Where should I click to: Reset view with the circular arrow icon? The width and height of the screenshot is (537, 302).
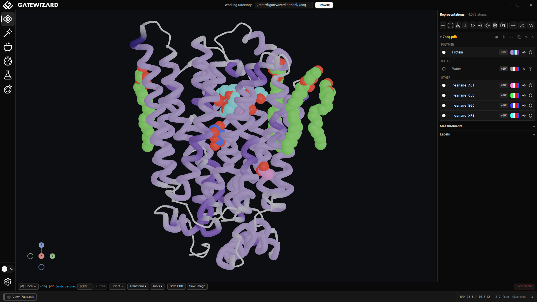coord(473,25)
